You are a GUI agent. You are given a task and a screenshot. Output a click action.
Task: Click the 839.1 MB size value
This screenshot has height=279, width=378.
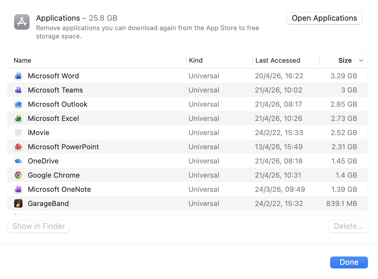(x=342, y=204)
